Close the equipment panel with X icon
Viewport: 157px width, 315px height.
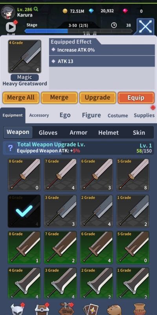click(x=145, y=26)
